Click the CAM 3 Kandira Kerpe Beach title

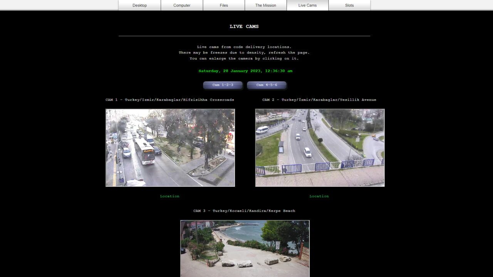[x=244, y=210]
